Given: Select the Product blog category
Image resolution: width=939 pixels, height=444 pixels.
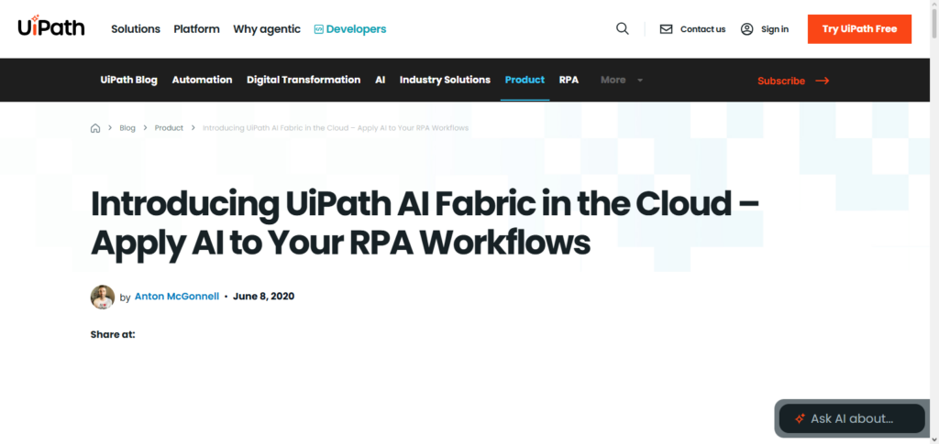Looking at the screenshot, I should point(525,80).
